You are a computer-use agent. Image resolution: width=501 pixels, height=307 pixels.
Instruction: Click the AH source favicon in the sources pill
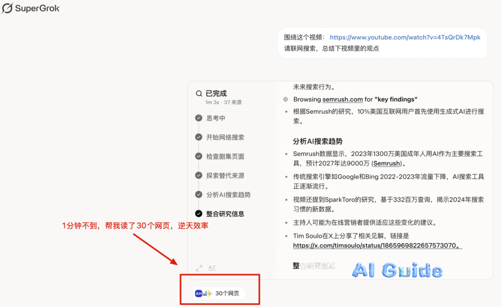point(199,293)
